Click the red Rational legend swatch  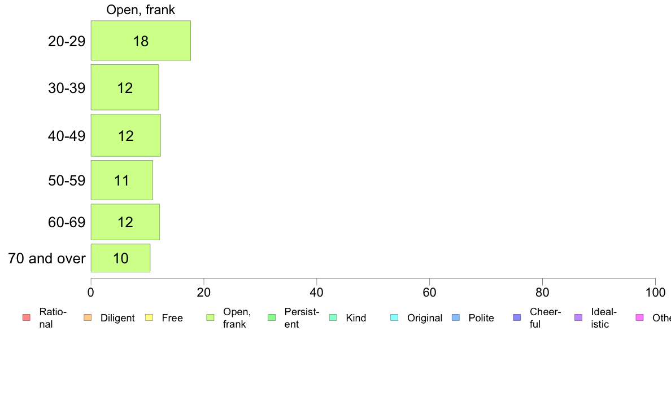point(27,317)
